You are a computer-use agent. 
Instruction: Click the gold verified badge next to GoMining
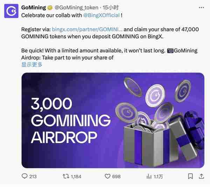pyautogui.click(x=50, y=8)
